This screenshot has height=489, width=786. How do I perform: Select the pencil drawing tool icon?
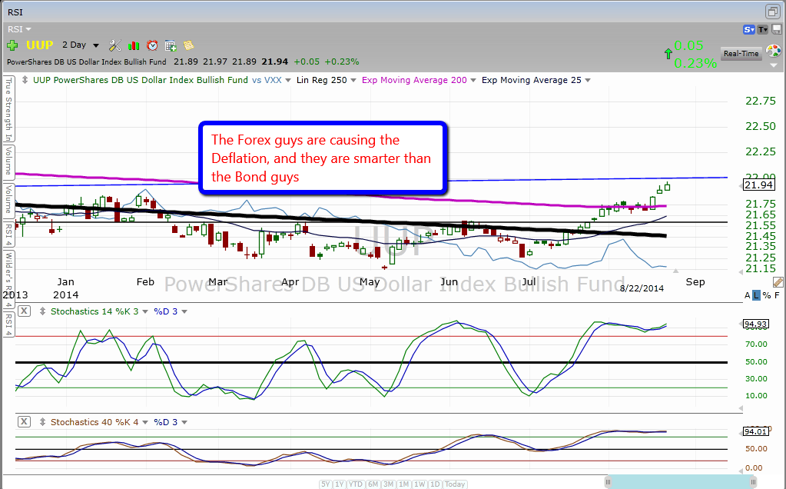(778, 282)
